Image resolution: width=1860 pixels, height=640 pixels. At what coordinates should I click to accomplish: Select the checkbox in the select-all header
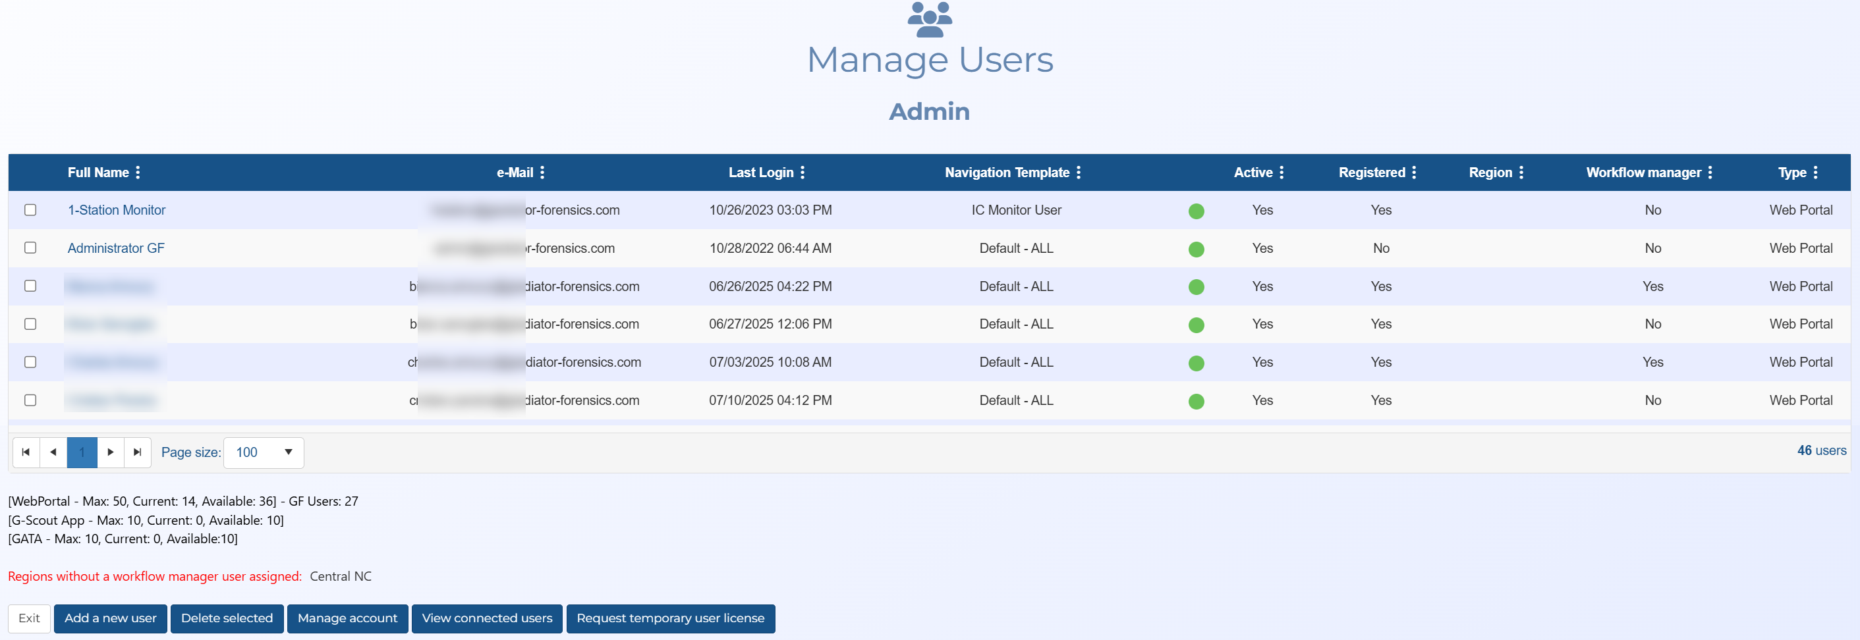[30, 173]
